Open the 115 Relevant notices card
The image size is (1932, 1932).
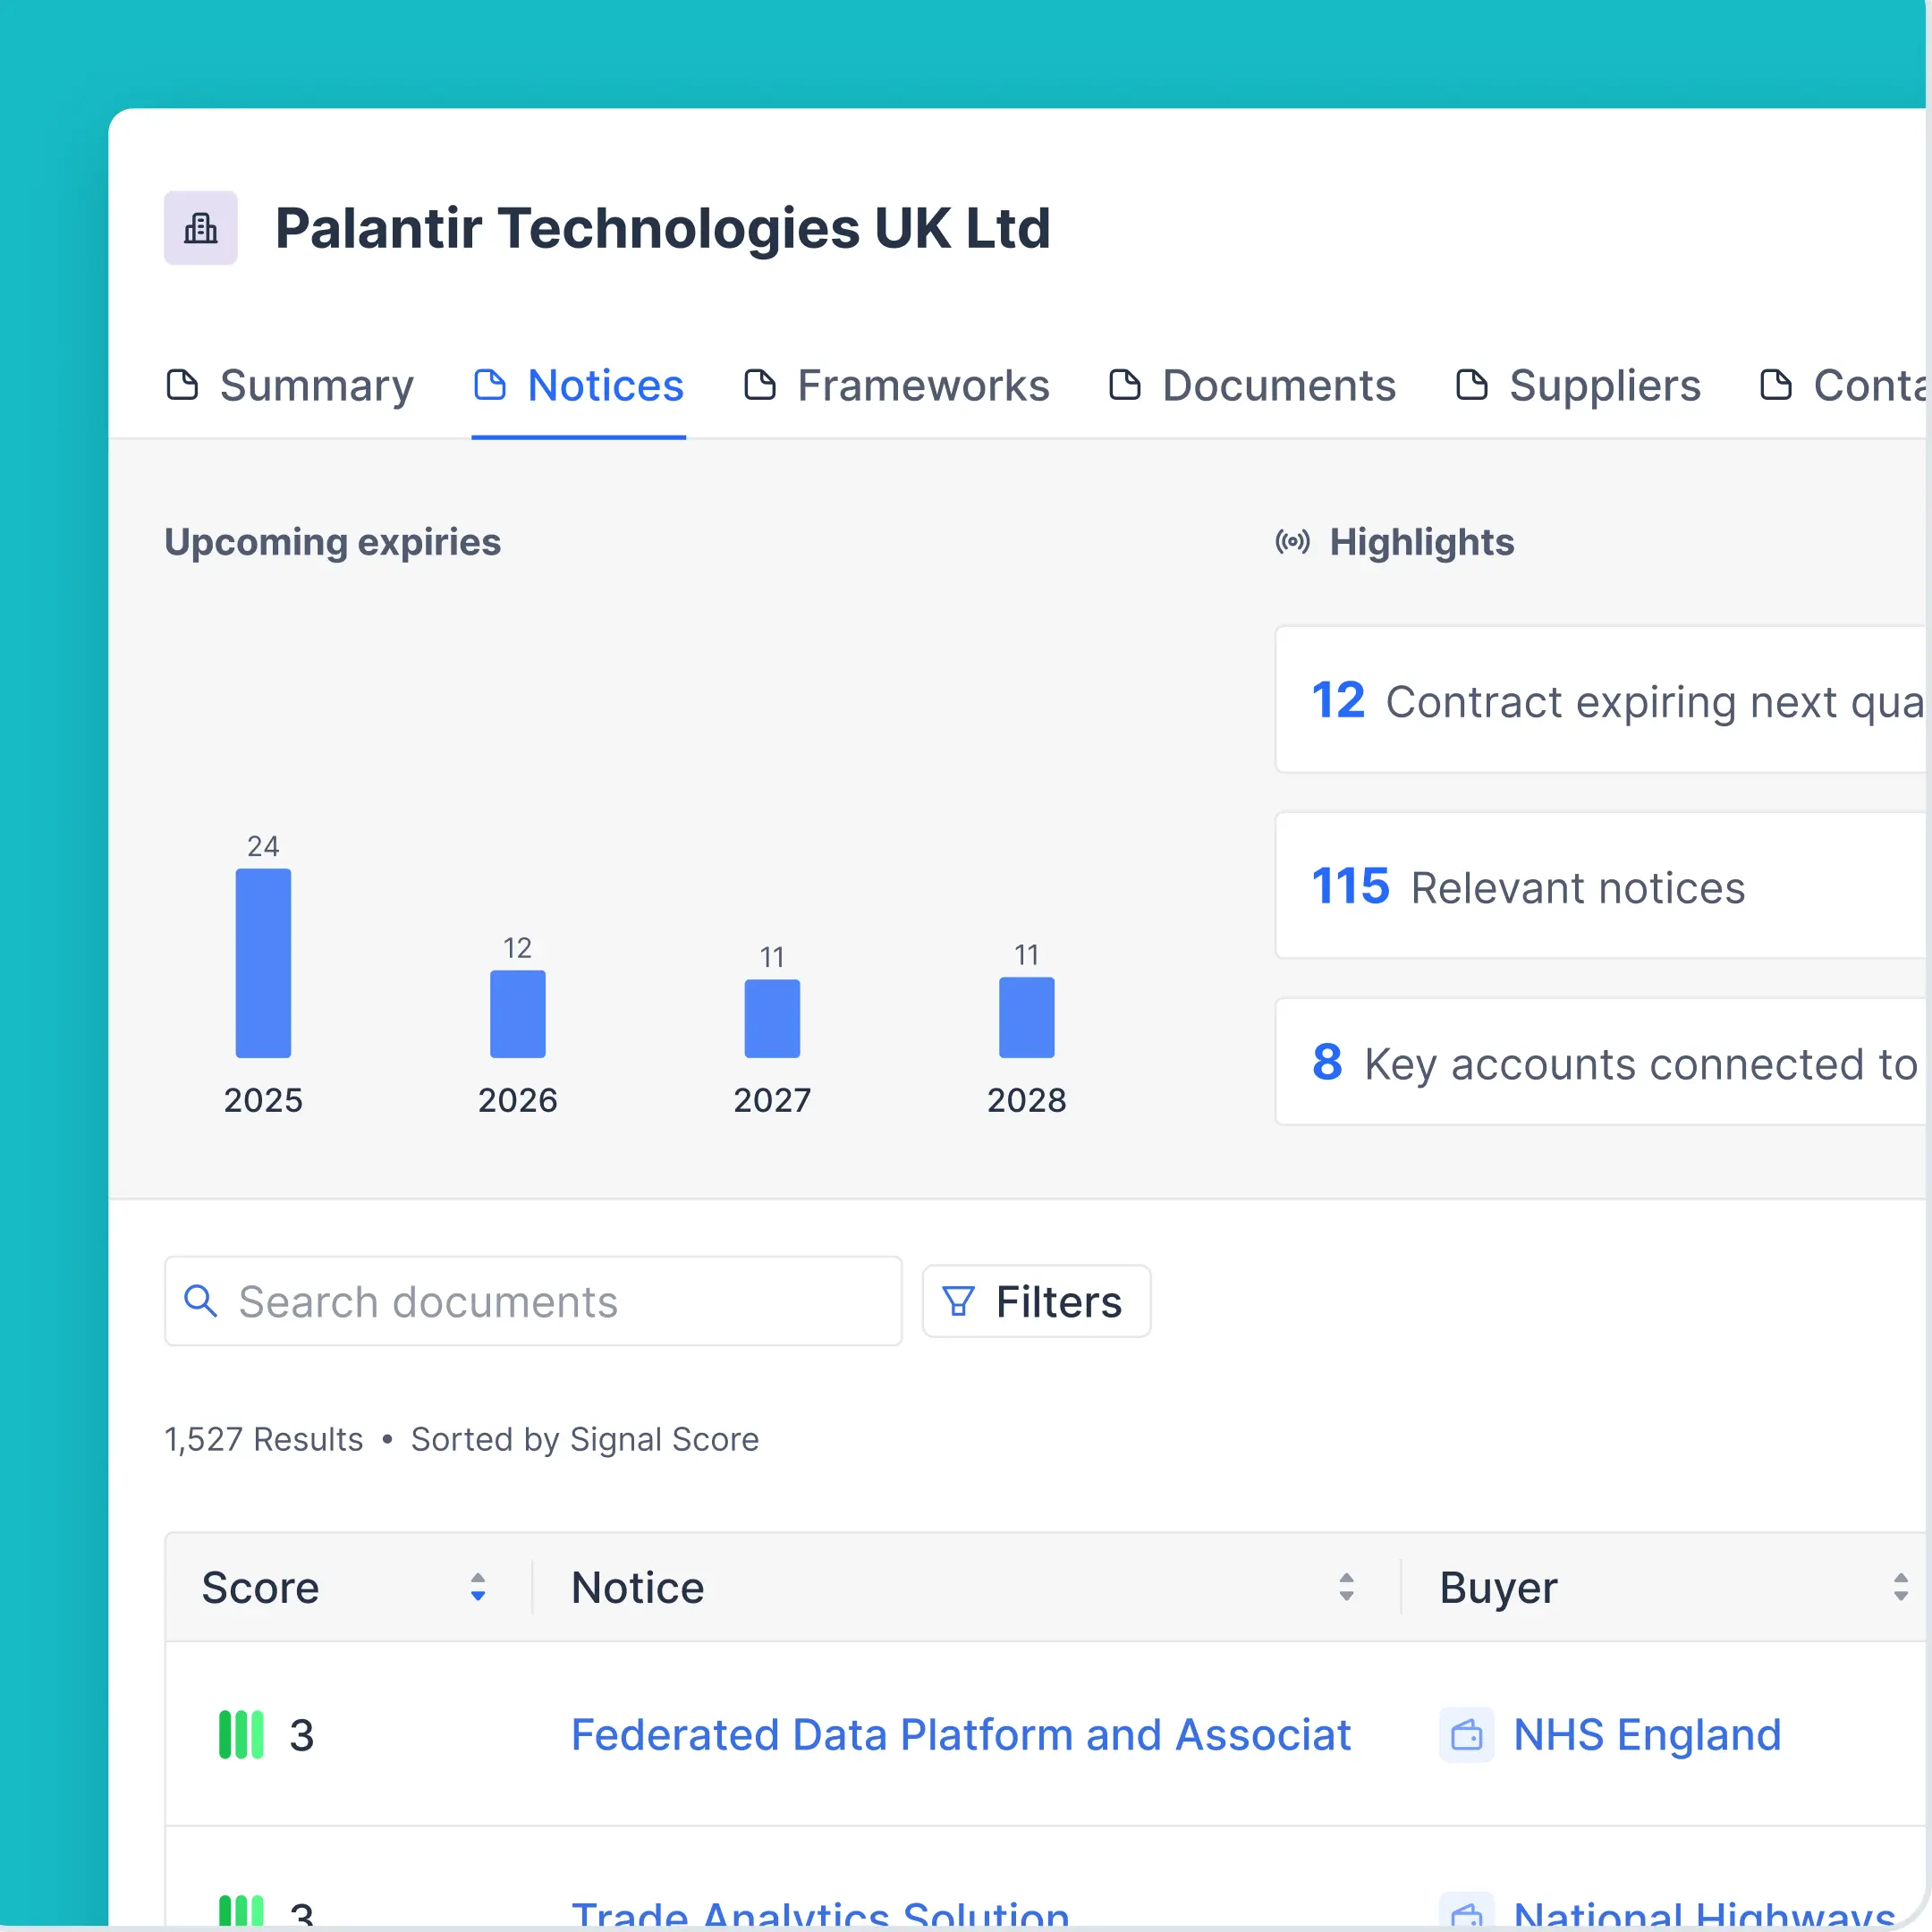pyautogui.click(x=1601, y=886)
